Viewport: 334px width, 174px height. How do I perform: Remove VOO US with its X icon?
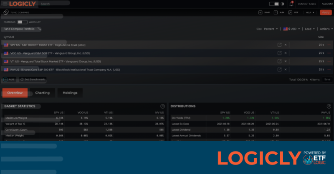286,53
